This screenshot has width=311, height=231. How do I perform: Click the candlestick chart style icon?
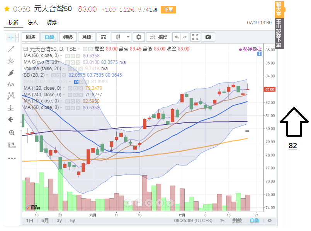pos(118,37)
